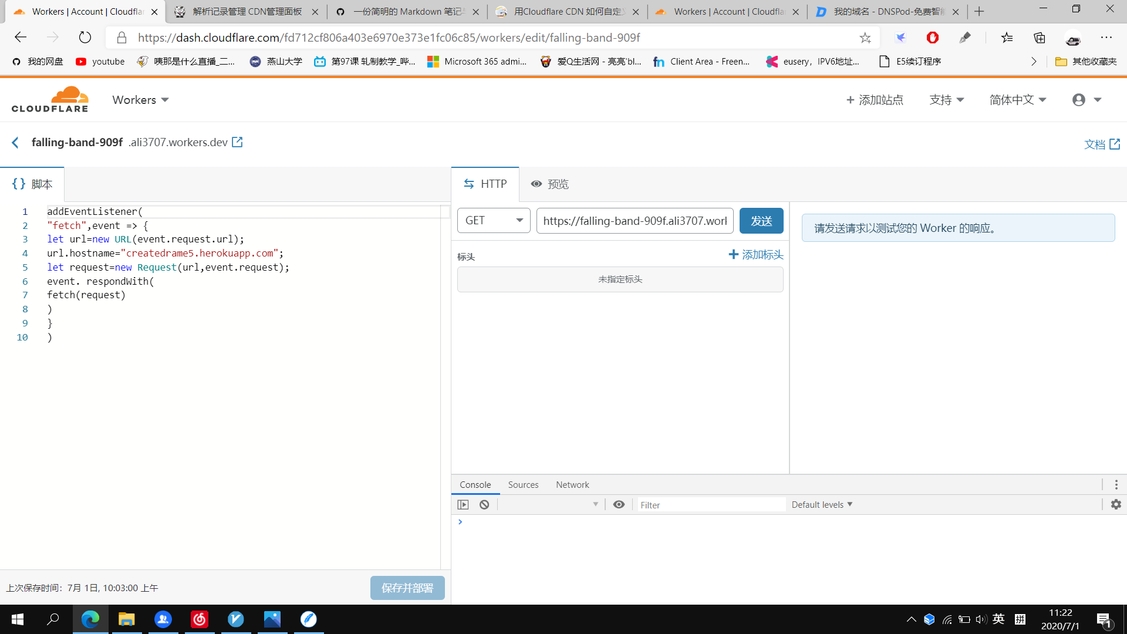Open the Default levels dropdown
Viewport: 1127px width, 634px height.
[x=822, y=505]
